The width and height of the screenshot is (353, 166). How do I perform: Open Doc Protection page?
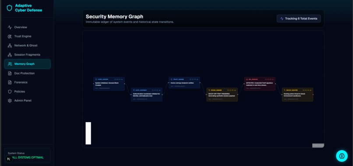coord(28,73)
